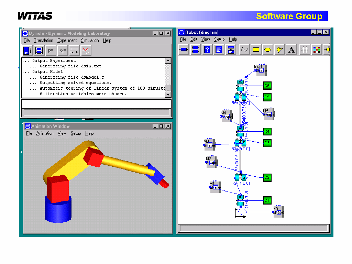
Task: Click the red plot curves icon in Dymola
Action: (86, 51)
